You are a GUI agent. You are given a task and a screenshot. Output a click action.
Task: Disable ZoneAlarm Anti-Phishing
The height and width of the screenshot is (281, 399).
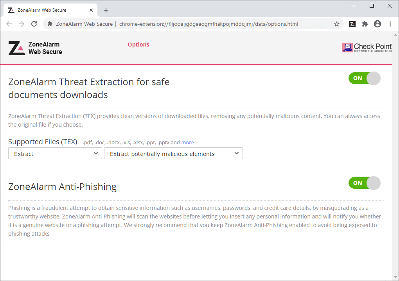[x=364, y=183]
